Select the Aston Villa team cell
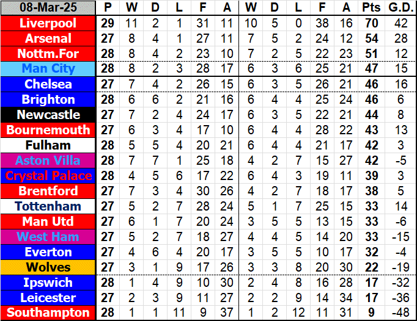This screenshot has height=321, width=417. [48, 161]
